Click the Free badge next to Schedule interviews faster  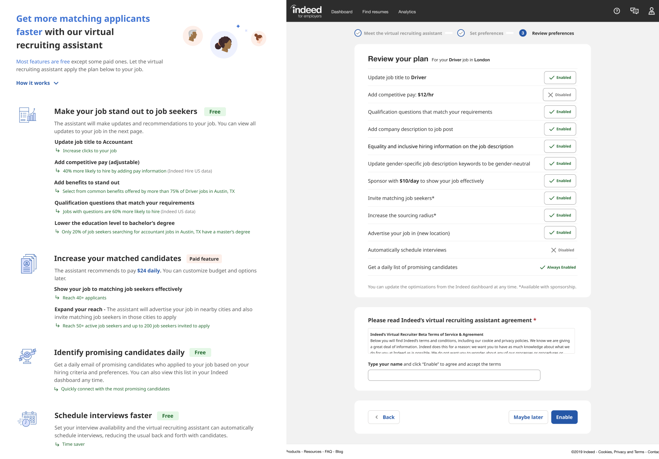(168, 416)
